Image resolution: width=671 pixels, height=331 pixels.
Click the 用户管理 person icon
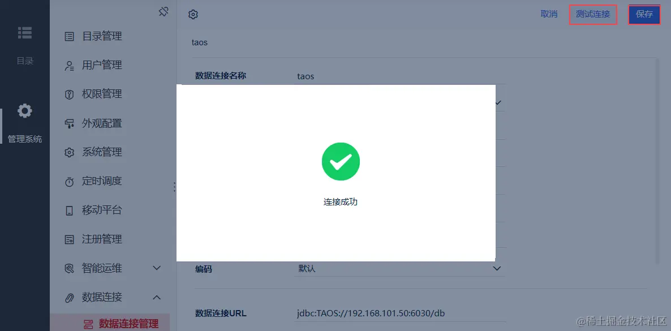pyautogui.click(x=69, y=66)
